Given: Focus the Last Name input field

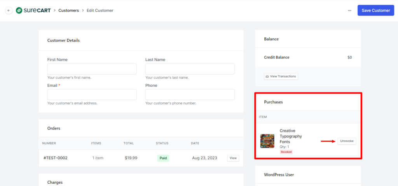Looking at the screenshot, I should tap(190, 69).
